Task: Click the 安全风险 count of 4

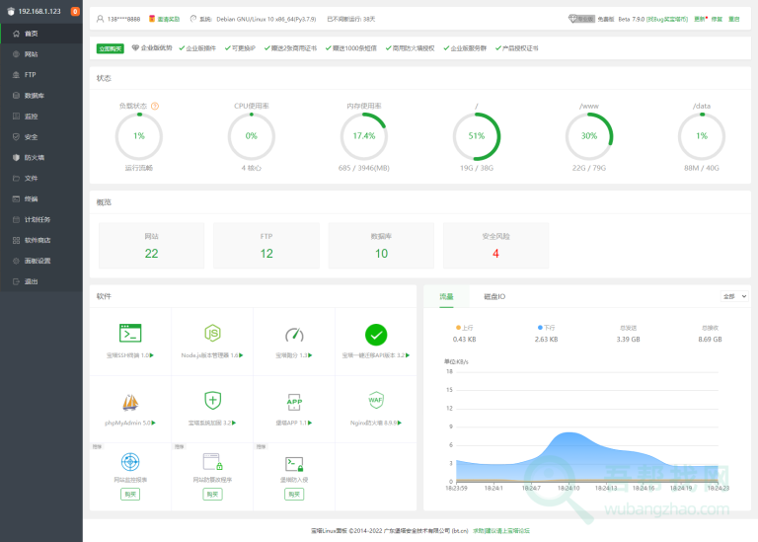Action: [495, 254]
